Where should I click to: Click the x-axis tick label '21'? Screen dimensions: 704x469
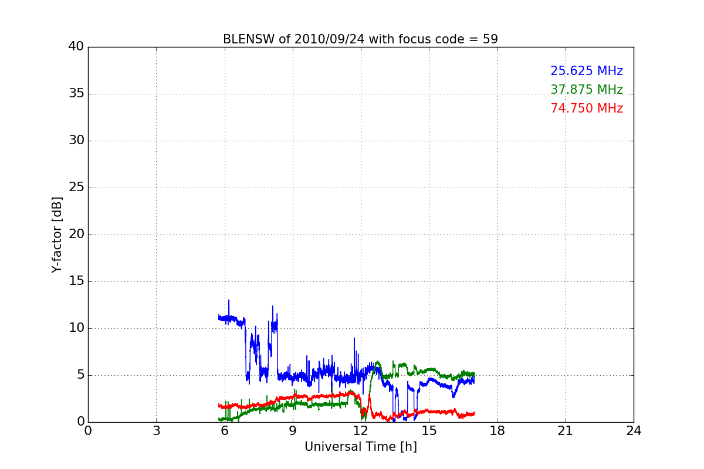pos(566,431)
